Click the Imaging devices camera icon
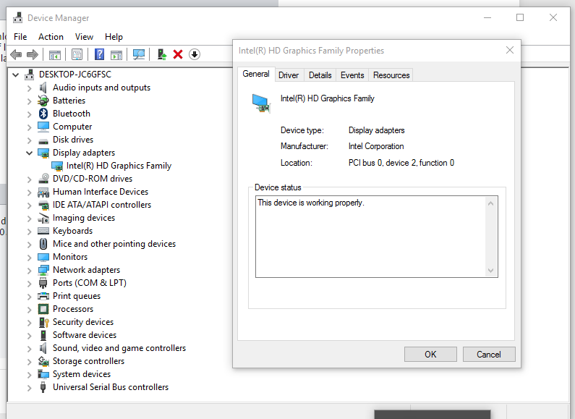 pos(43,218)
